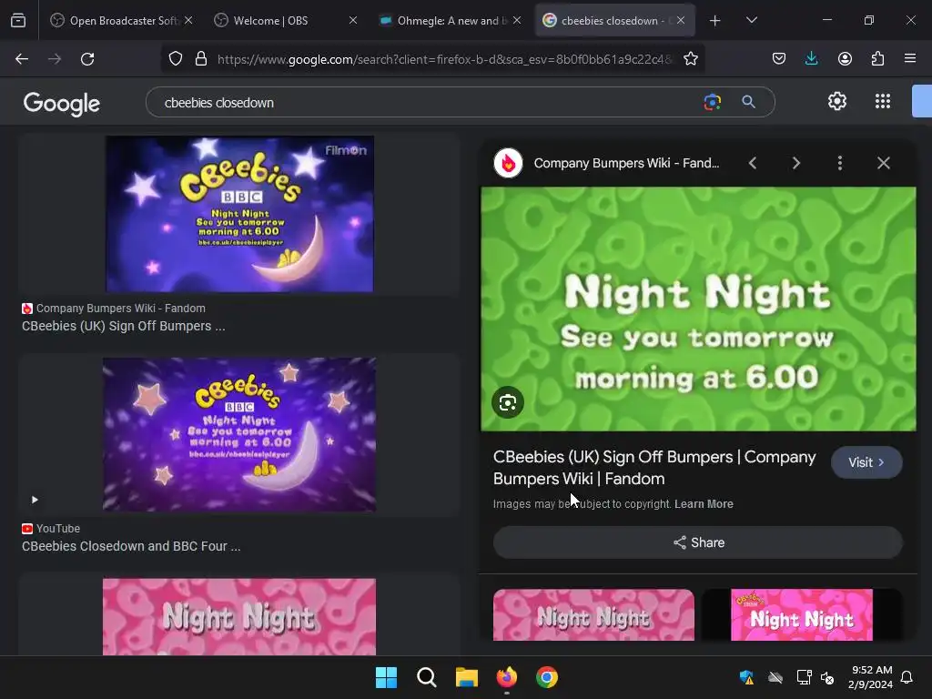Open purple CBeebies YouTube video thumbnail

pos(239,434)
